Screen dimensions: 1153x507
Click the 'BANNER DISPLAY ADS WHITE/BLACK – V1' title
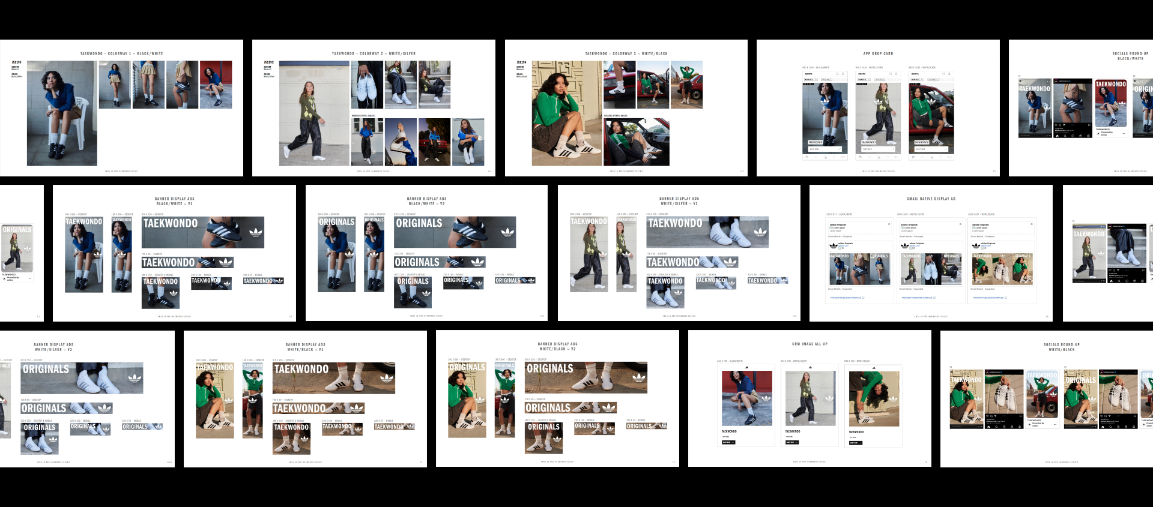pyautogui.click(x=306, y=347)
